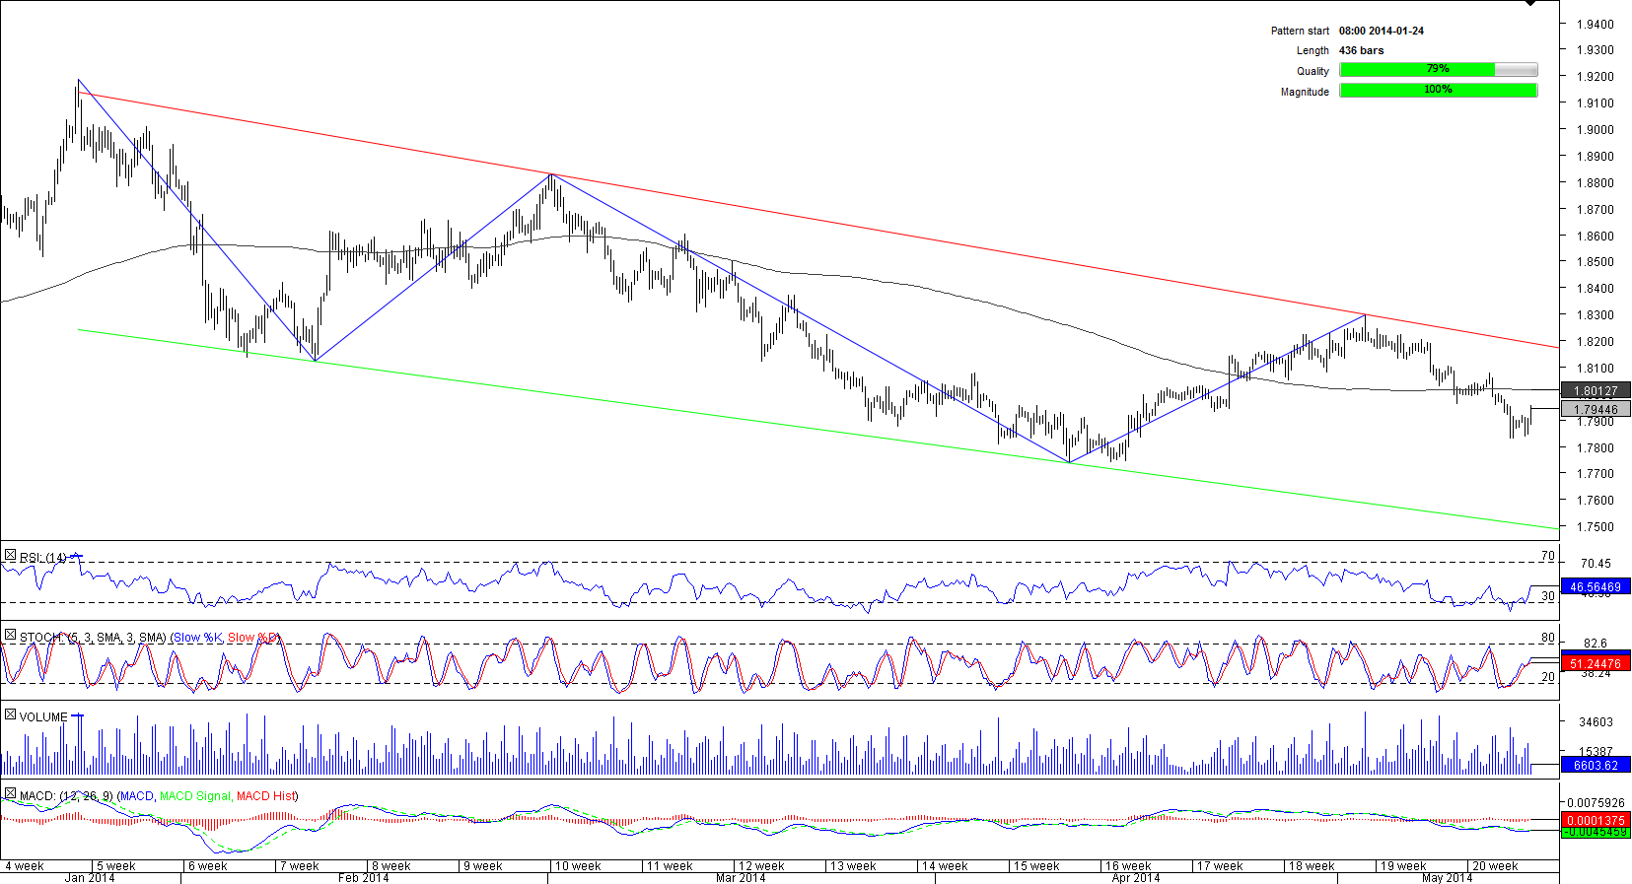The image size is (1632, 884).
Task: Select 'Mar 2014' on the time axis
Action: (x=740, y=877)
